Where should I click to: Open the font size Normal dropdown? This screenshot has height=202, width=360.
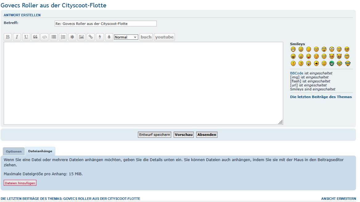point(126,37)
